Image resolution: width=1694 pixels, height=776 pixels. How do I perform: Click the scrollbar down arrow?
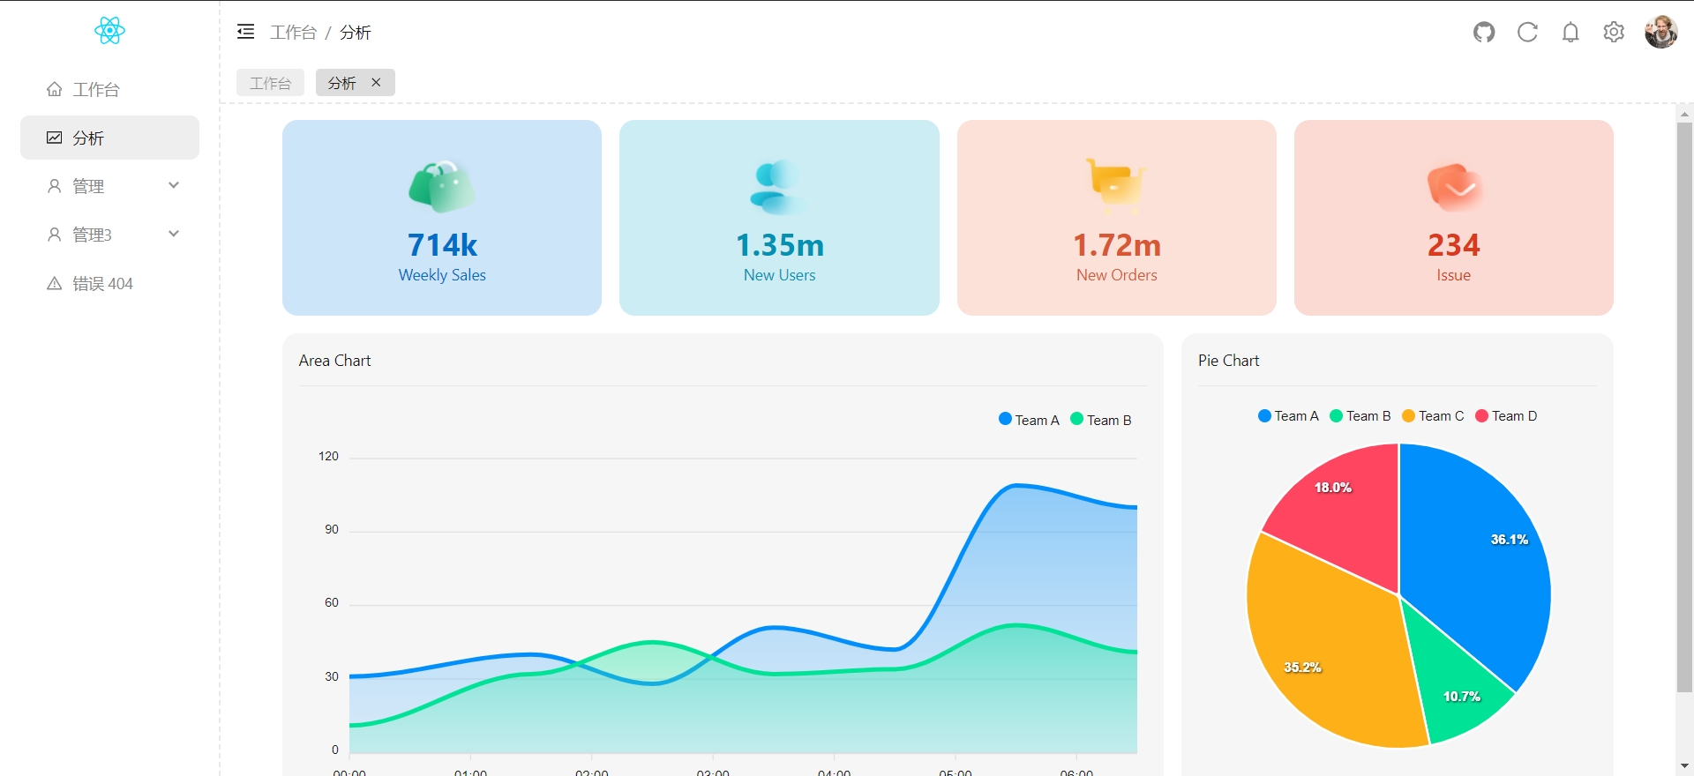tap(1684, 766)
